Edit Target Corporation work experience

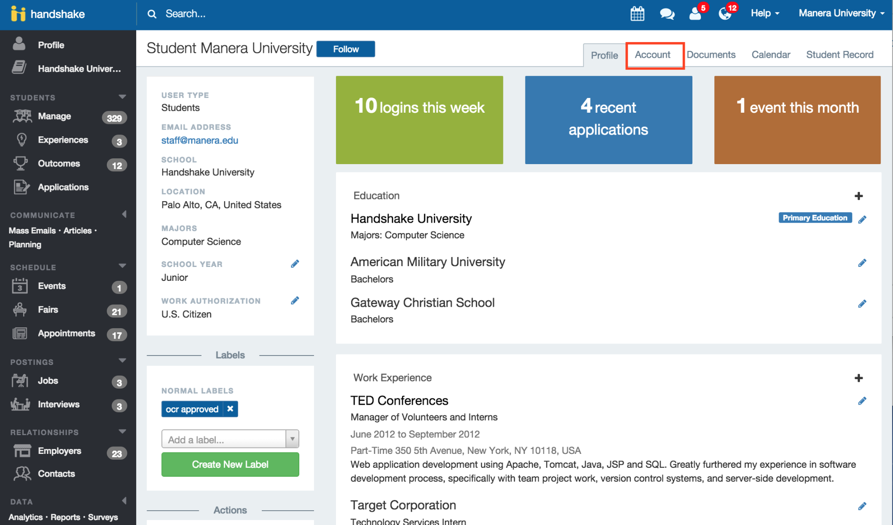862,506
